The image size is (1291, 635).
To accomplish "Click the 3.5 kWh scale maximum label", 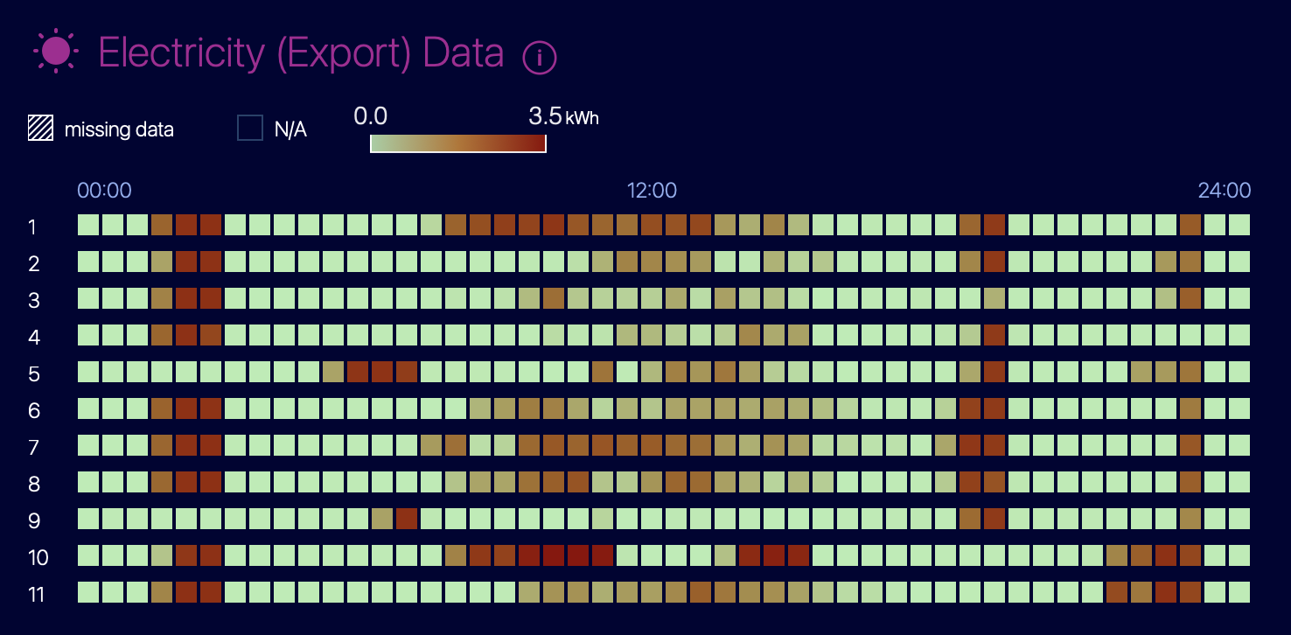I will (564, 116).
